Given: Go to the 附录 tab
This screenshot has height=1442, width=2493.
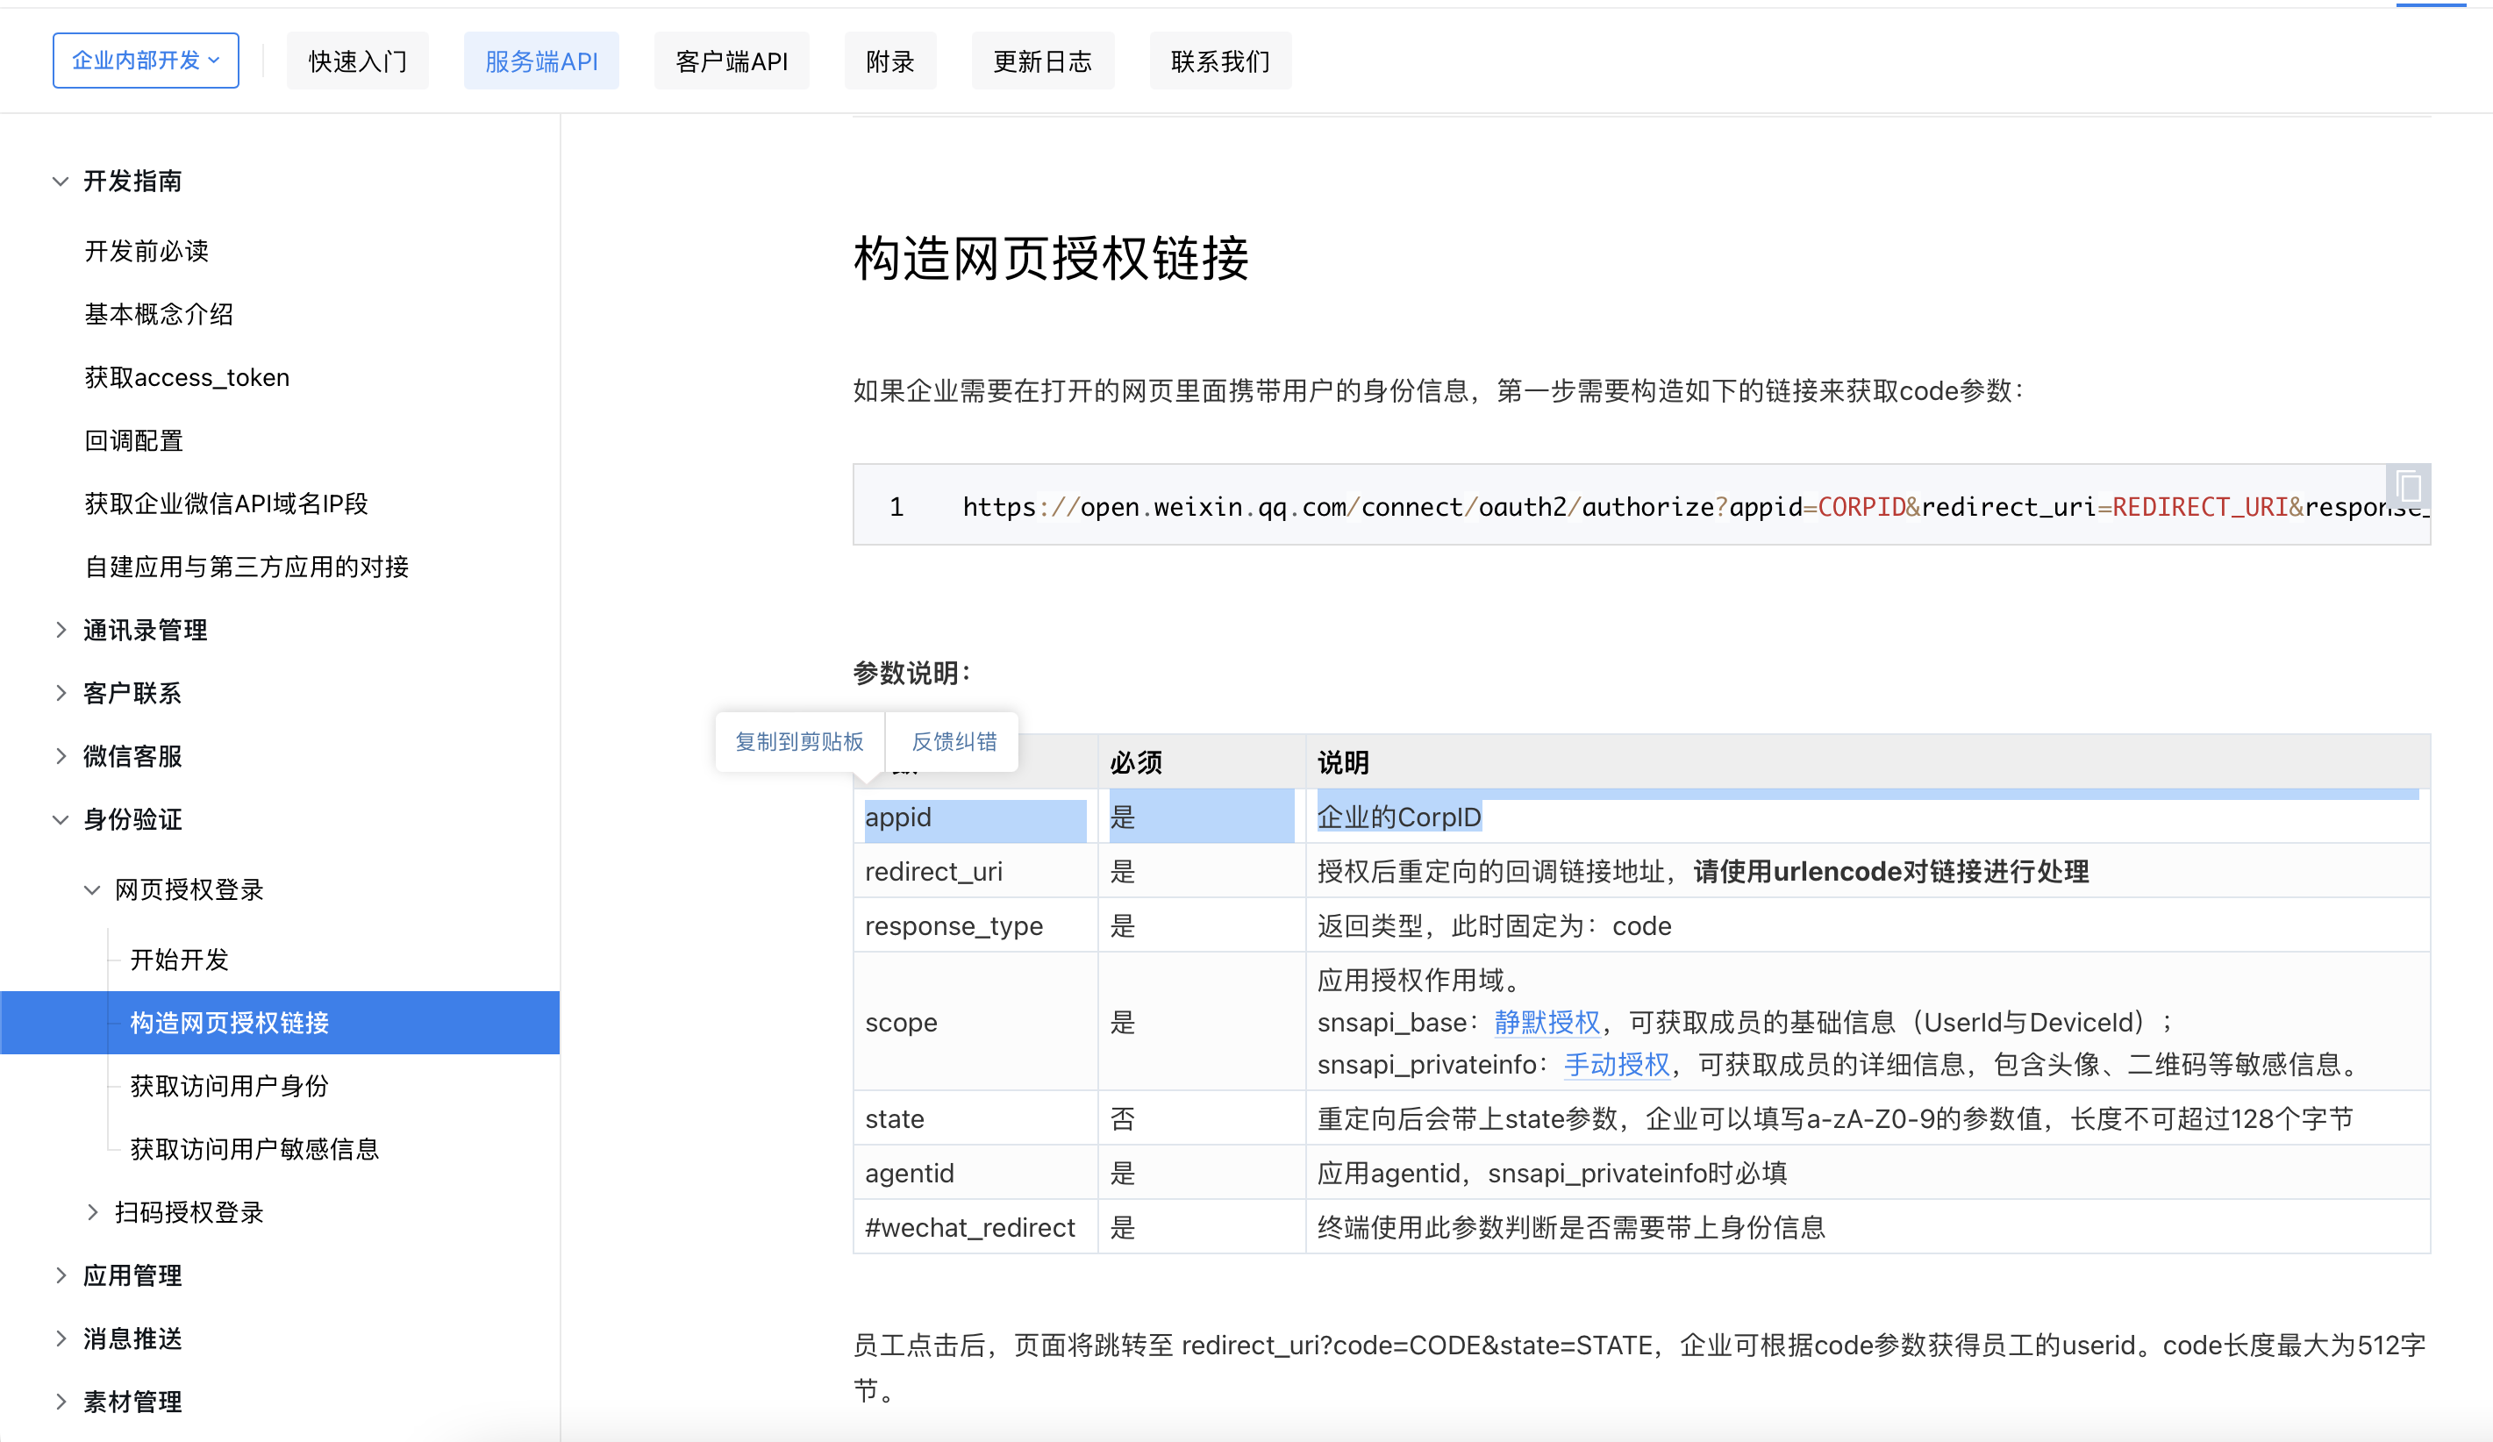Looking at the screenshot, I should pyautogui.click(x=890, y=61).
